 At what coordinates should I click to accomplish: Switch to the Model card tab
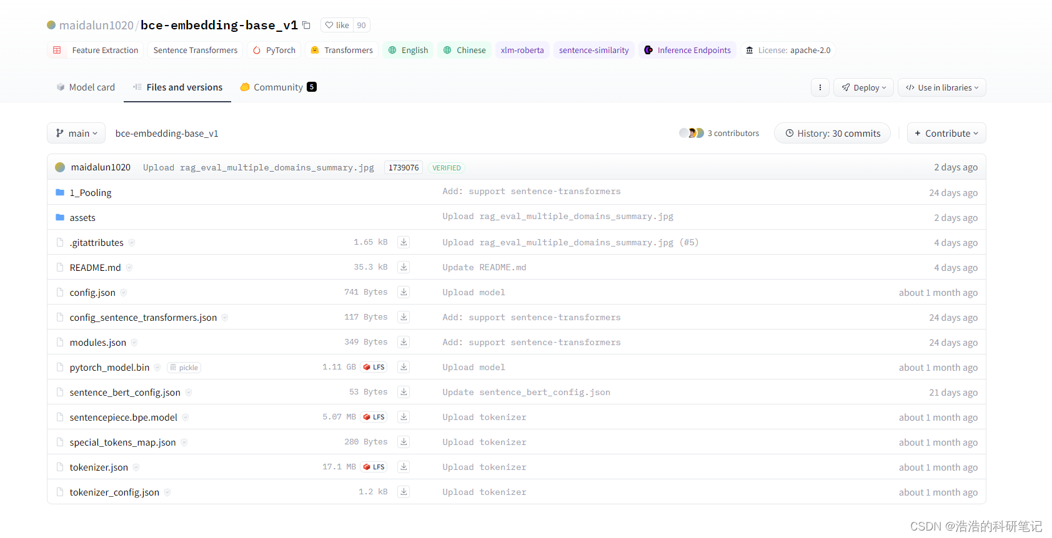pyautogui.click(x=86, y=87)
